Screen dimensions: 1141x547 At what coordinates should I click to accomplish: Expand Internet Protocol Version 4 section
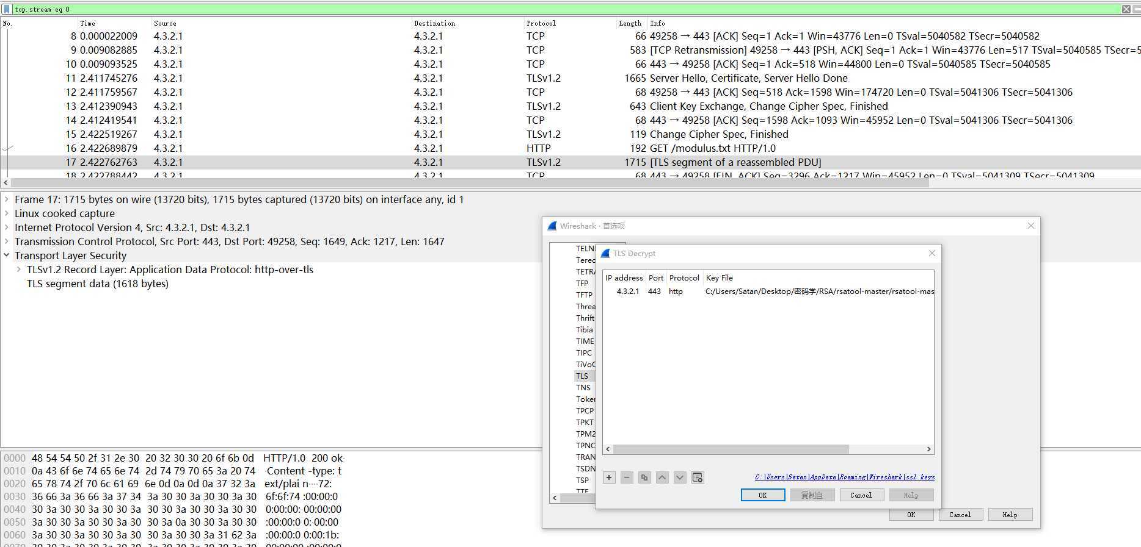tap(7, 227)
